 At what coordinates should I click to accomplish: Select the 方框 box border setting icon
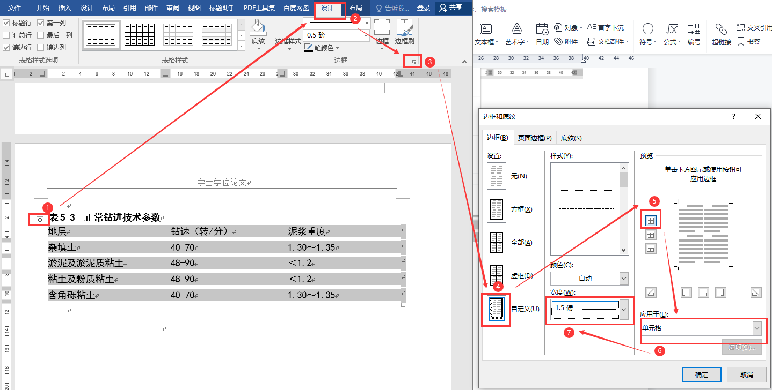pos(496,209)
